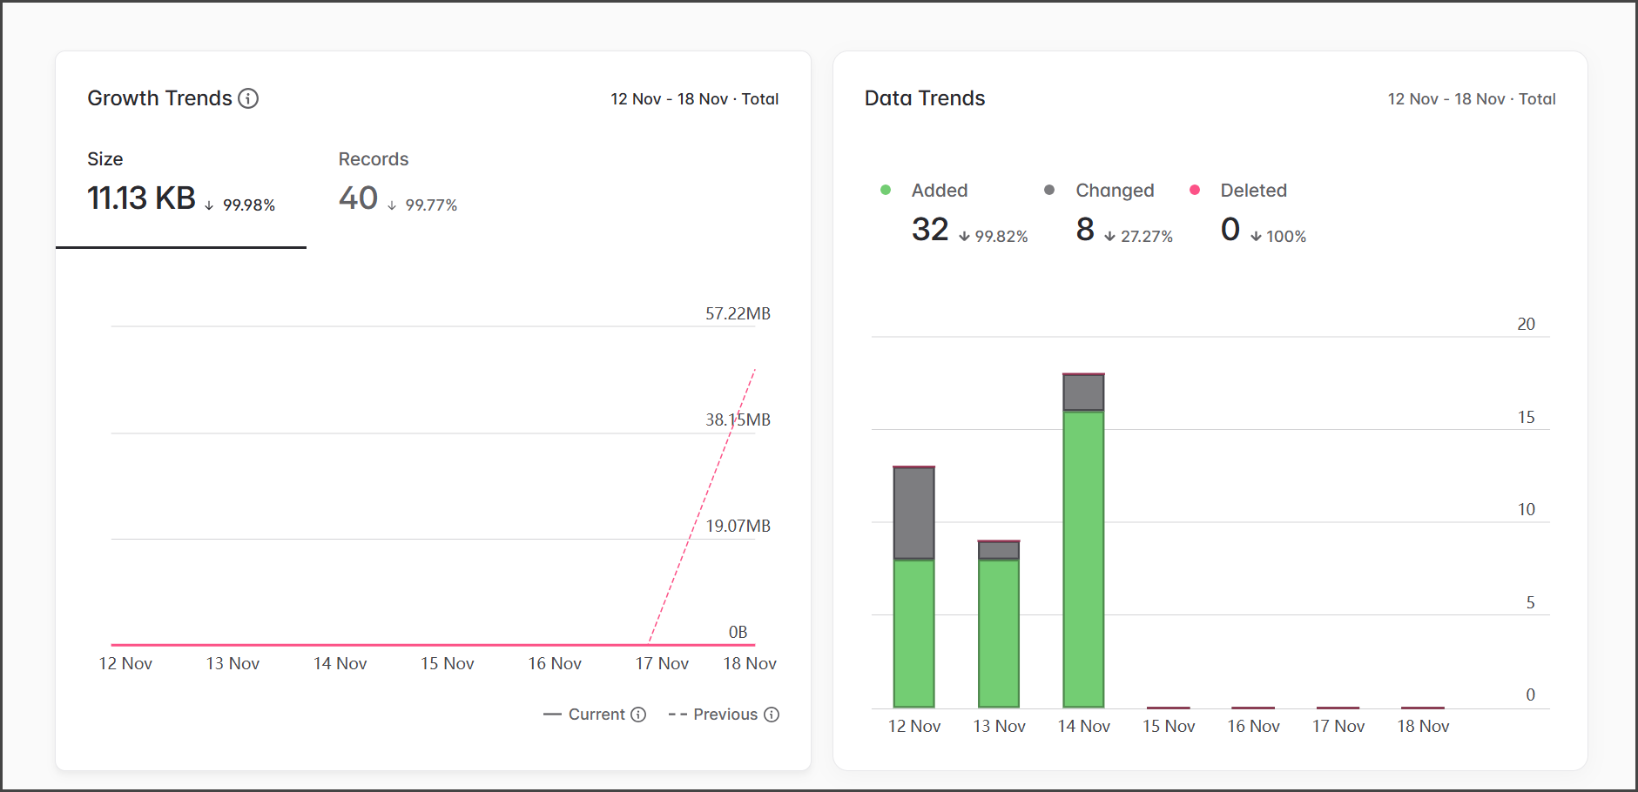Viewport: 1638px width, 792px height.
Task: Click the Added down arrow 99.82% indicator
Action: coord(994,237)
